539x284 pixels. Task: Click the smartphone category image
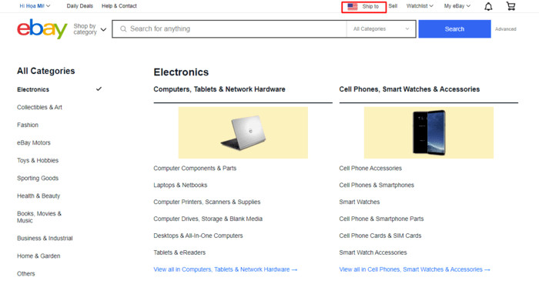[x=429, y=132]
